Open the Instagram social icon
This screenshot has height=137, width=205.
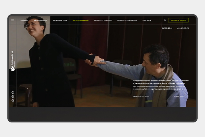(13, 96)
